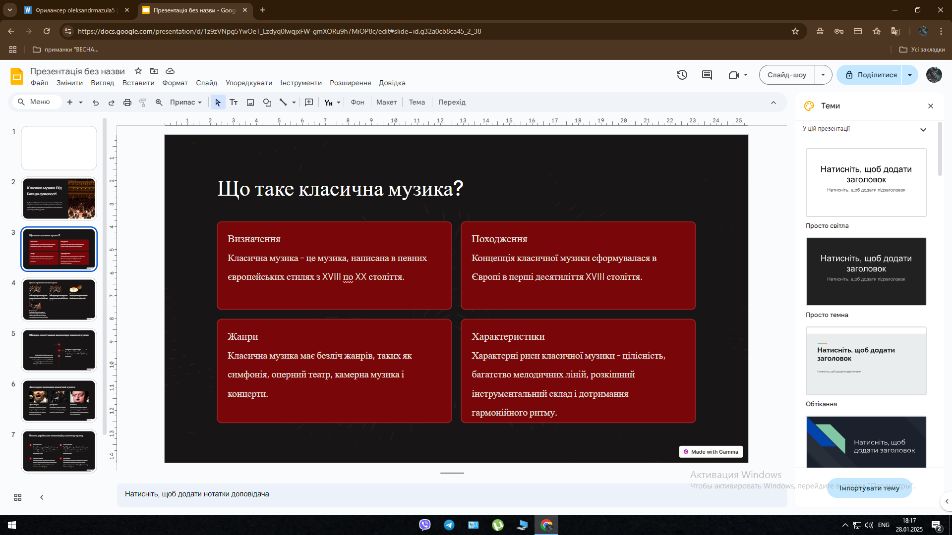Click the Імпортувати тему button
Image resolution: width=952 pixels, height=535 pixels.
(869, 488)
